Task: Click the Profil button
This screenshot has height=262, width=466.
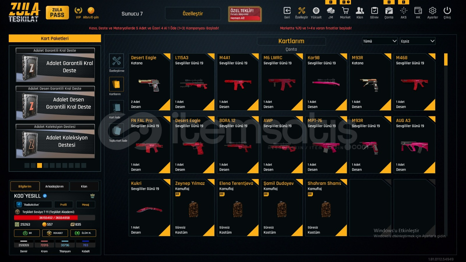Action: (63, 205)
